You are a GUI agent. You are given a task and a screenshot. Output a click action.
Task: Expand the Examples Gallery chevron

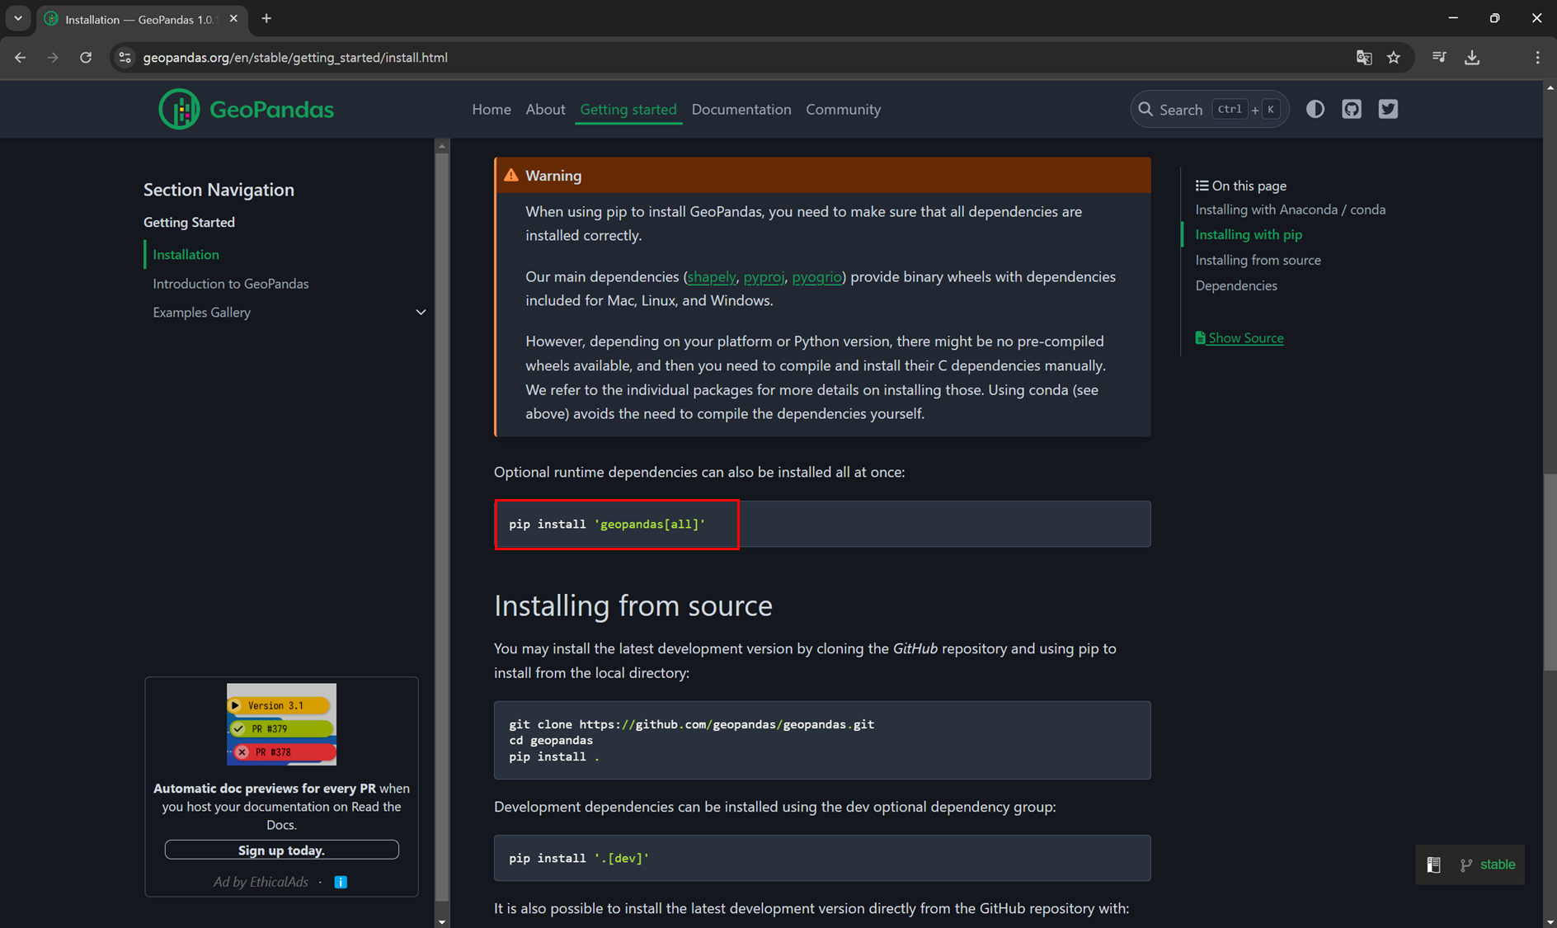click(421, 312)
